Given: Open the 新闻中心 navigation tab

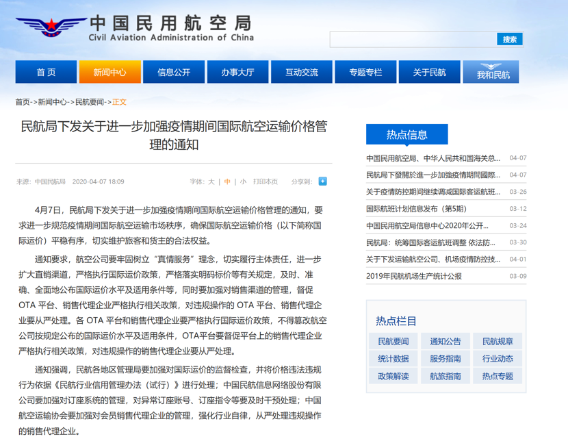Looking at the screenshot, I should point(110,72).
